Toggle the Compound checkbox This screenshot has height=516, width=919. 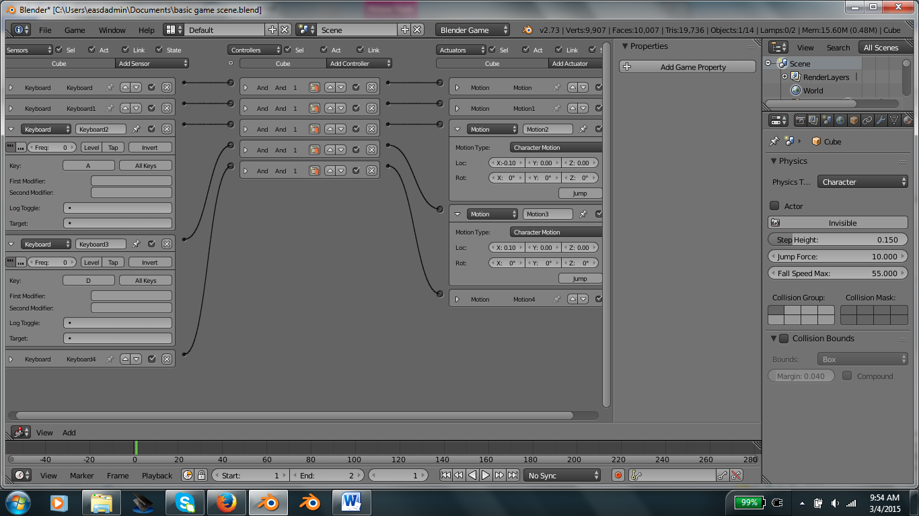[847, 376]
